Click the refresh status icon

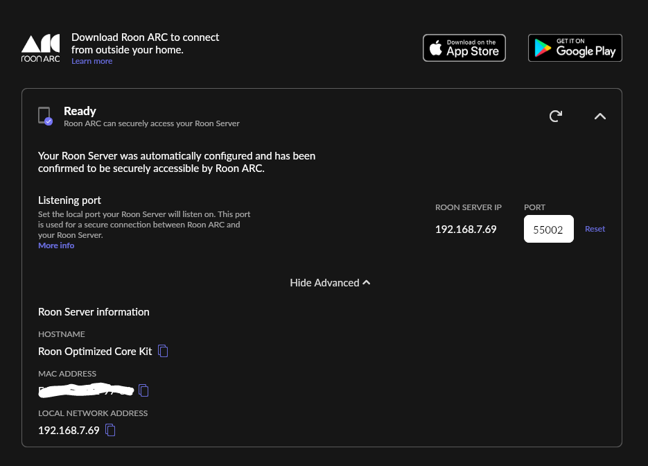[556, 116]
